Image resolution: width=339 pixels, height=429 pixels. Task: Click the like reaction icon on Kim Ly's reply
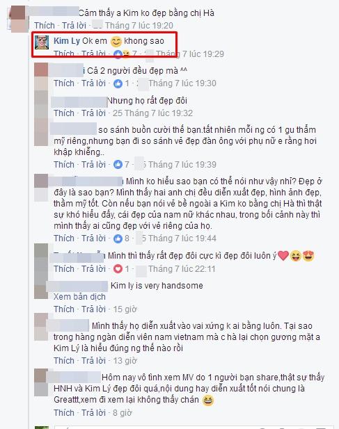pyautogui.click(x=118, y=54)
